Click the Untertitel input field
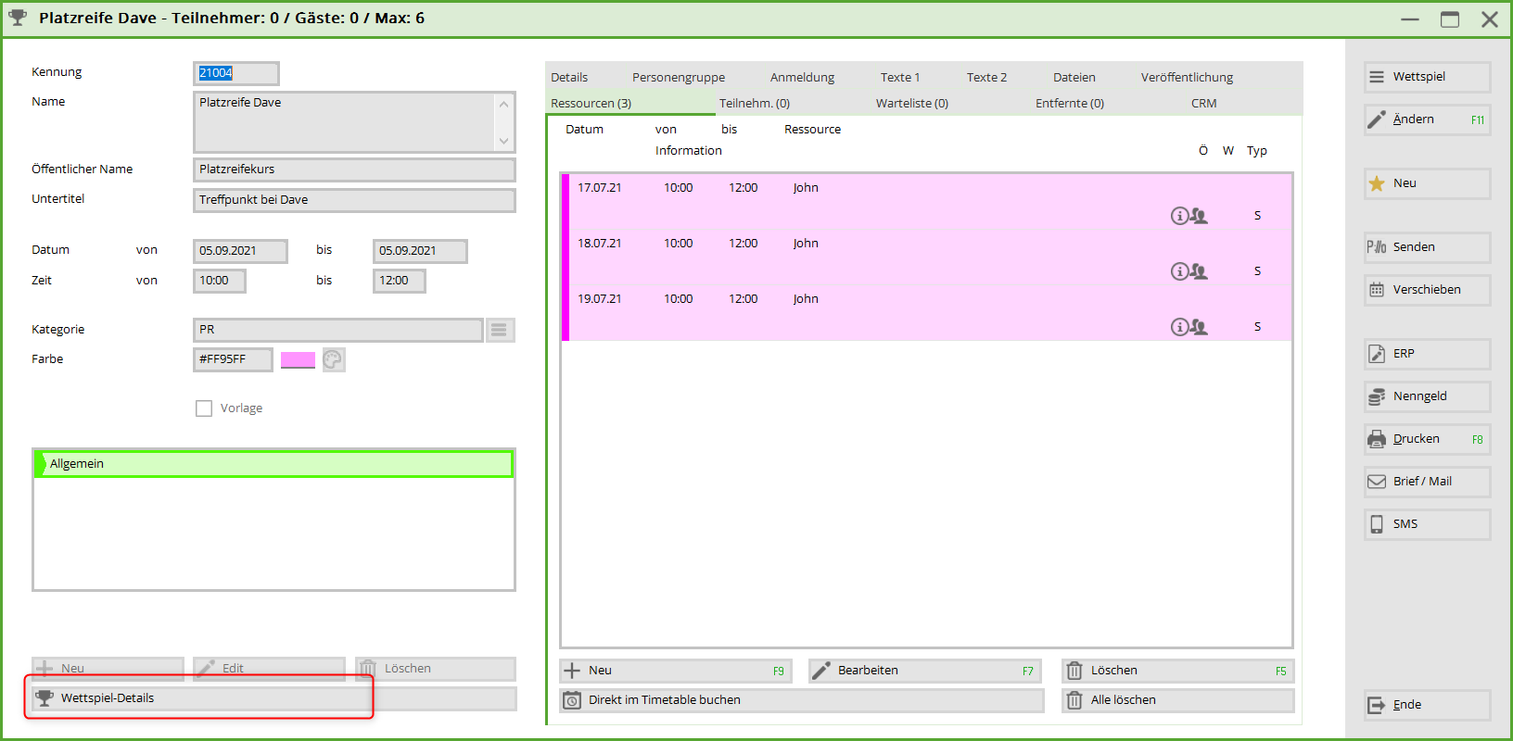 (x=353, y=200)
